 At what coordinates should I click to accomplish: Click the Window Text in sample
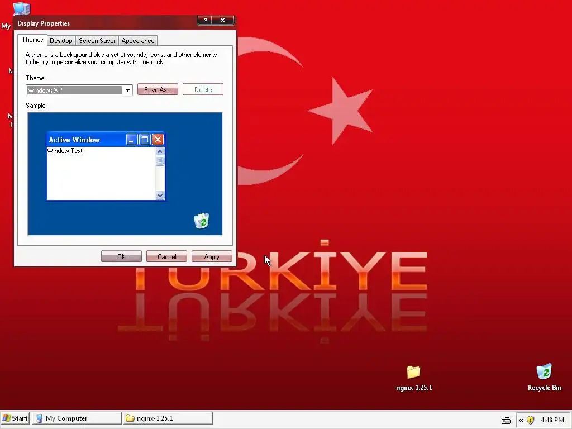(65, 151)
